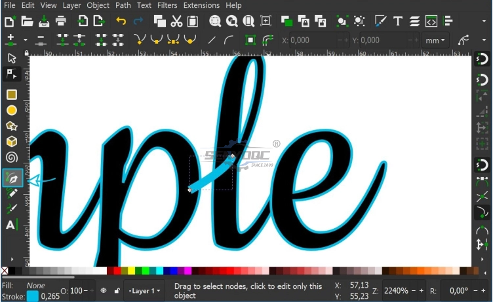Expand the commands toolbar overflow arrow
Image resolution: width=493 pixels, height=302 pixels.
(484, 22)
